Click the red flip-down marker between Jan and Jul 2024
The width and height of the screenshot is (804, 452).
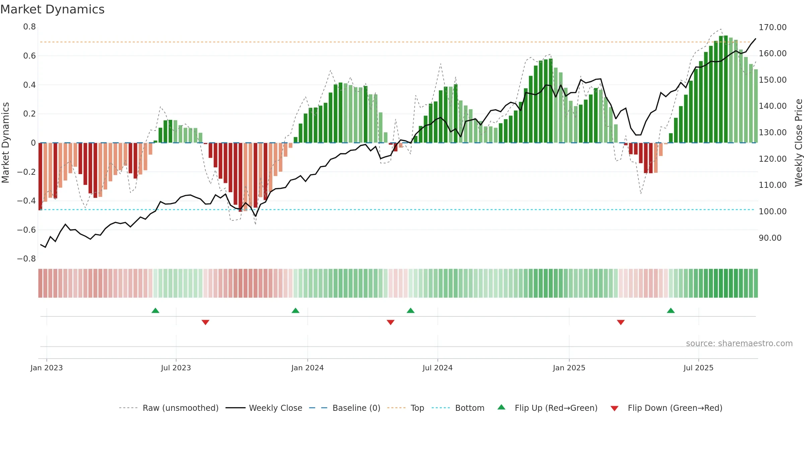[391, 322]
